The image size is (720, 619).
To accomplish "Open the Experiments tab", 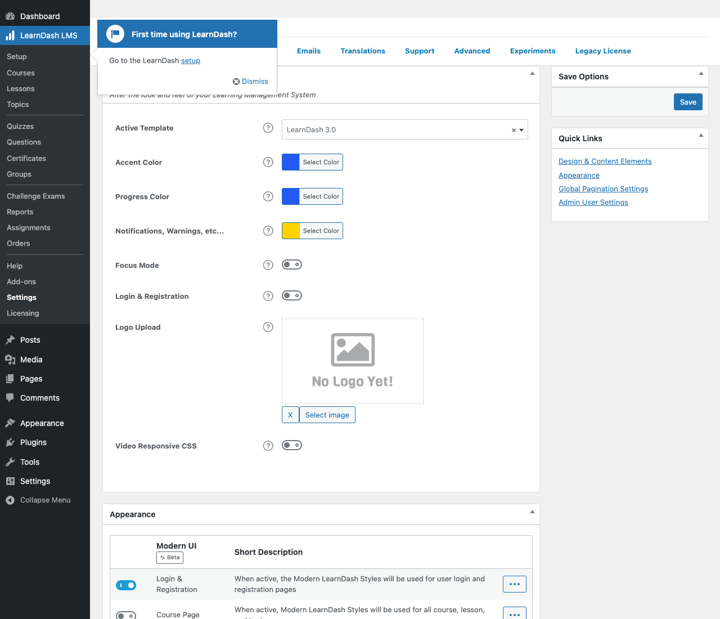I will pos(533,51).
